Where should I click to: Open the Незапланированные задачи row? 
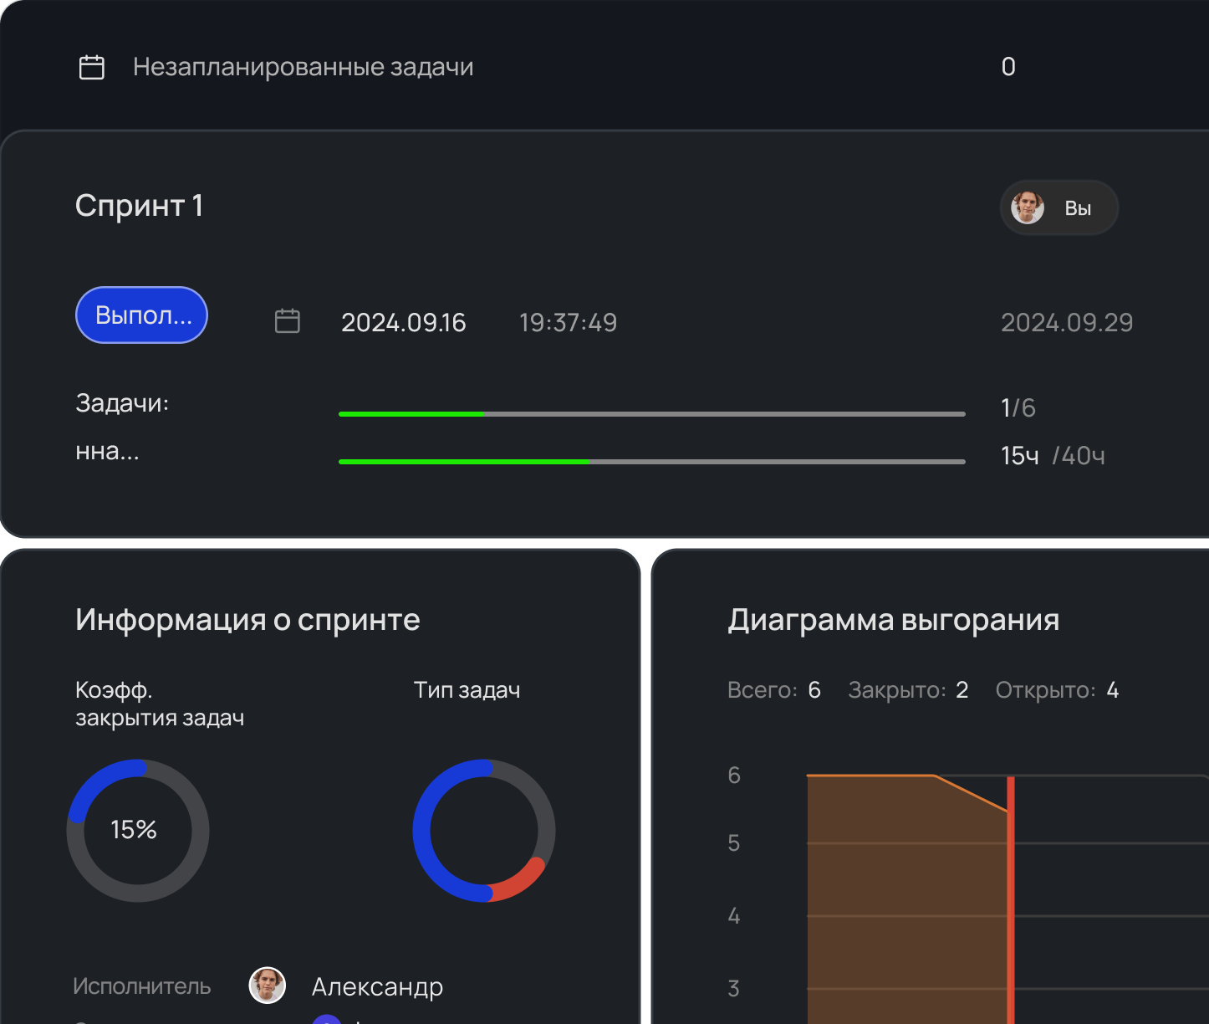point(303,67)
